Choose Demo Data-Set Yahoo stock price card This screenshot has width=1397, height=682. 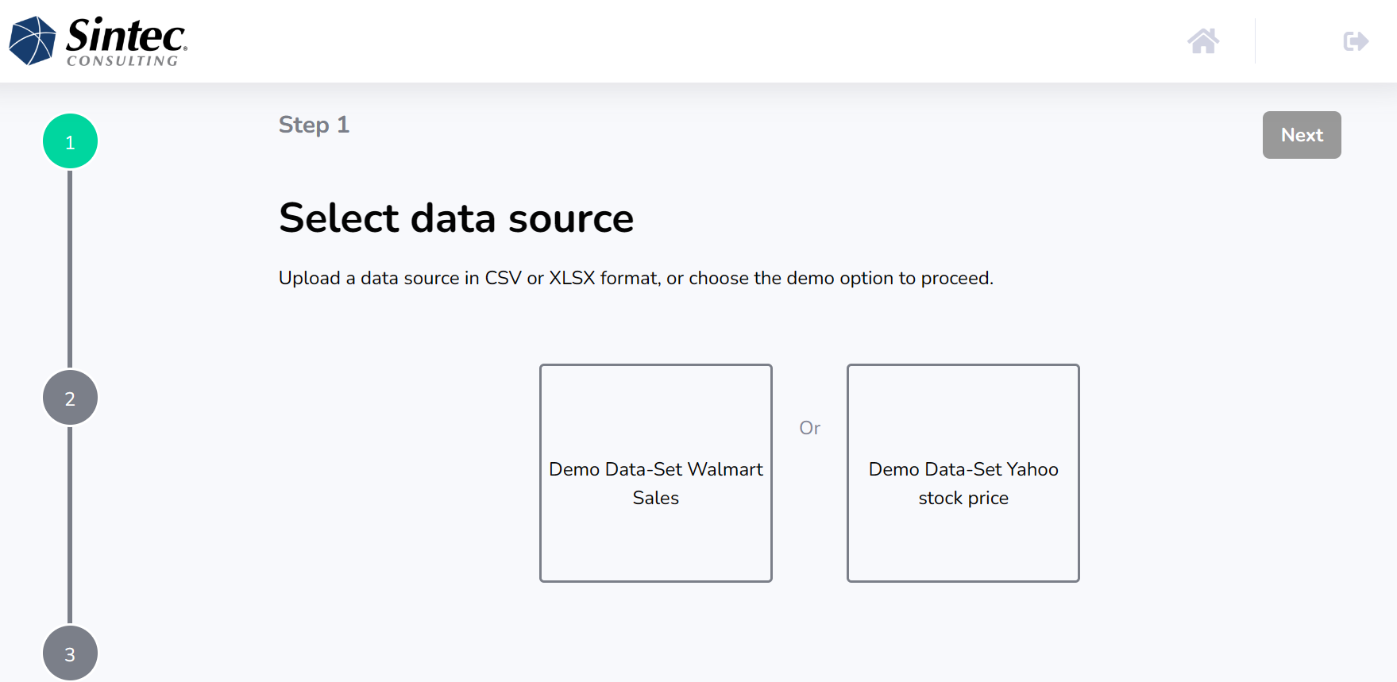(x=963, y=473)
